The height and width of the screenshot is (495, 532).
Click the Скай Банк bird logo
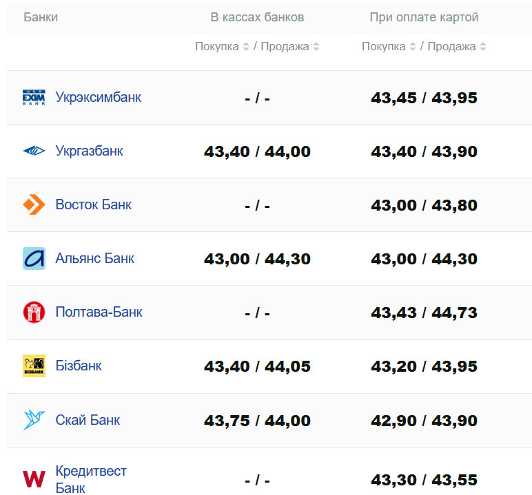coord(34,419)
